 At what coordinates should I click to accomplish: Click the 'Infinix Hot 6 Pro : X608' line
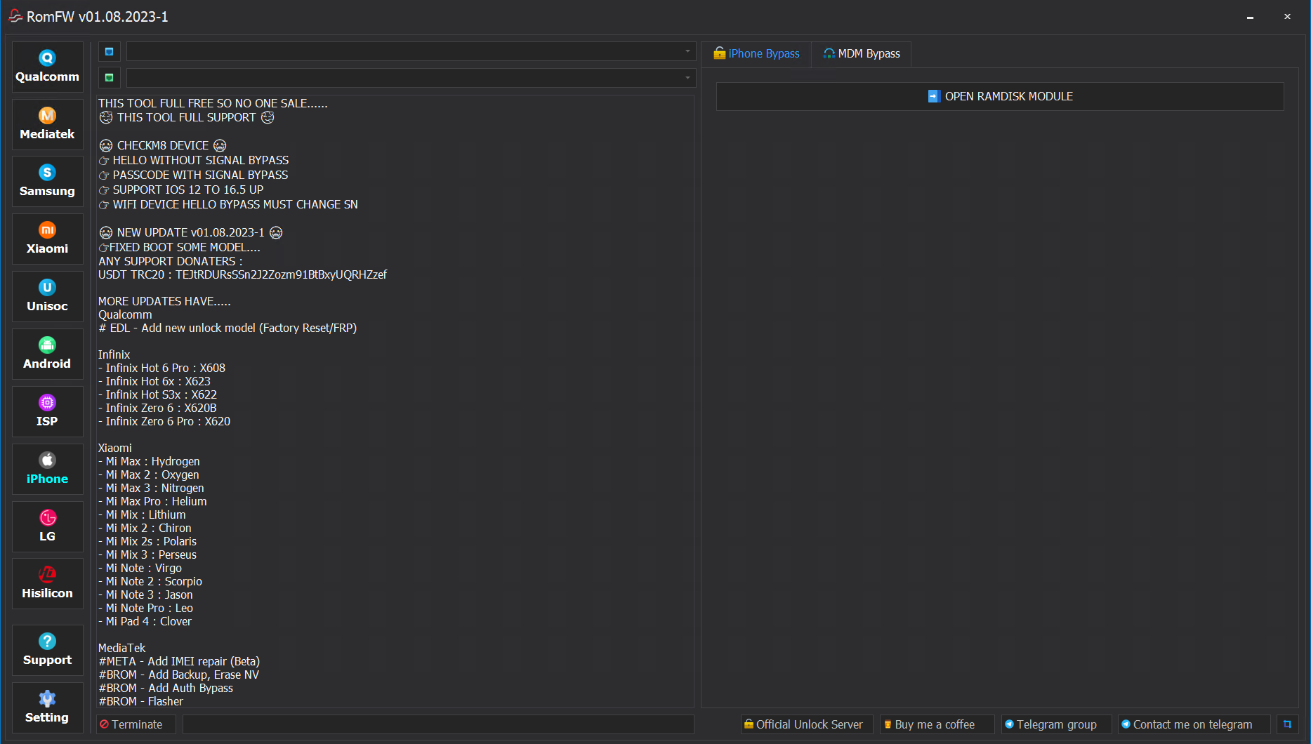click(162, 368)
